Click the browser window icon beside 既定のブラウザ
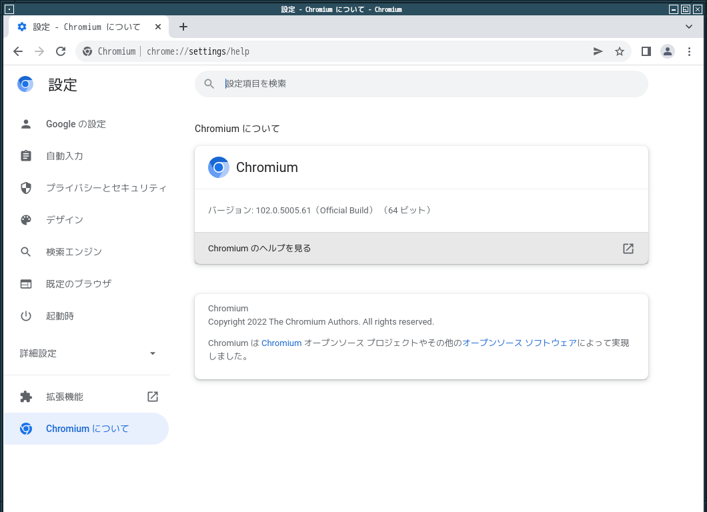 pyautogui.click(x=26, y=284)
